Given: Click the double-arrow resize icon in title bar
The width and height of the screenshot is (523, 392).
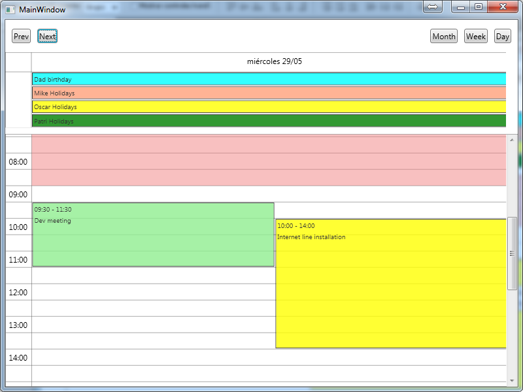Looking at the screenshot, I should tap(432, 7).
